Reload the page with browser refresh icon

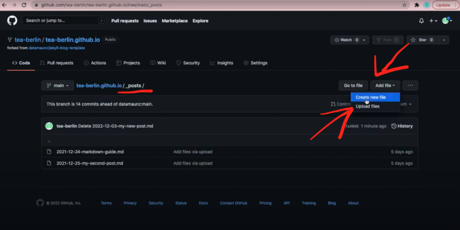[x=24, y=5]
